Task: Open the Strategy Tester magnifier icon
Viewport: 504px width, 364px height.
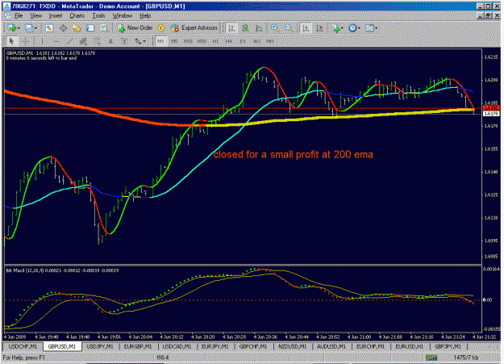Action: tap(104, 28)
